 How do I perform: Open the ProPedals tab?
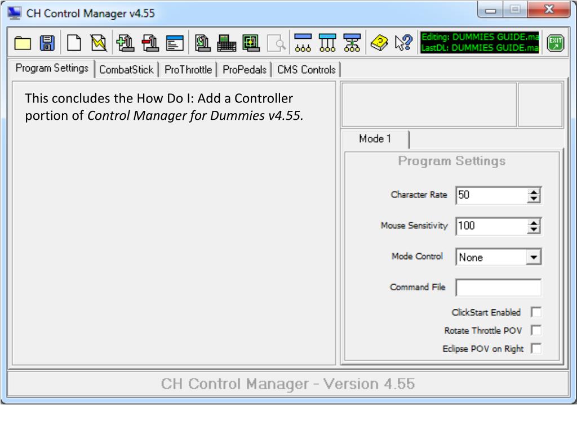[245, 69]
